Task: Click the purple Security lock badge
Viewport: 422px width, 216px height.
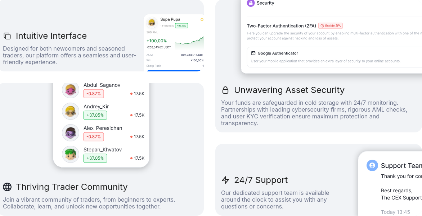Action: click(x=251, y=3)
